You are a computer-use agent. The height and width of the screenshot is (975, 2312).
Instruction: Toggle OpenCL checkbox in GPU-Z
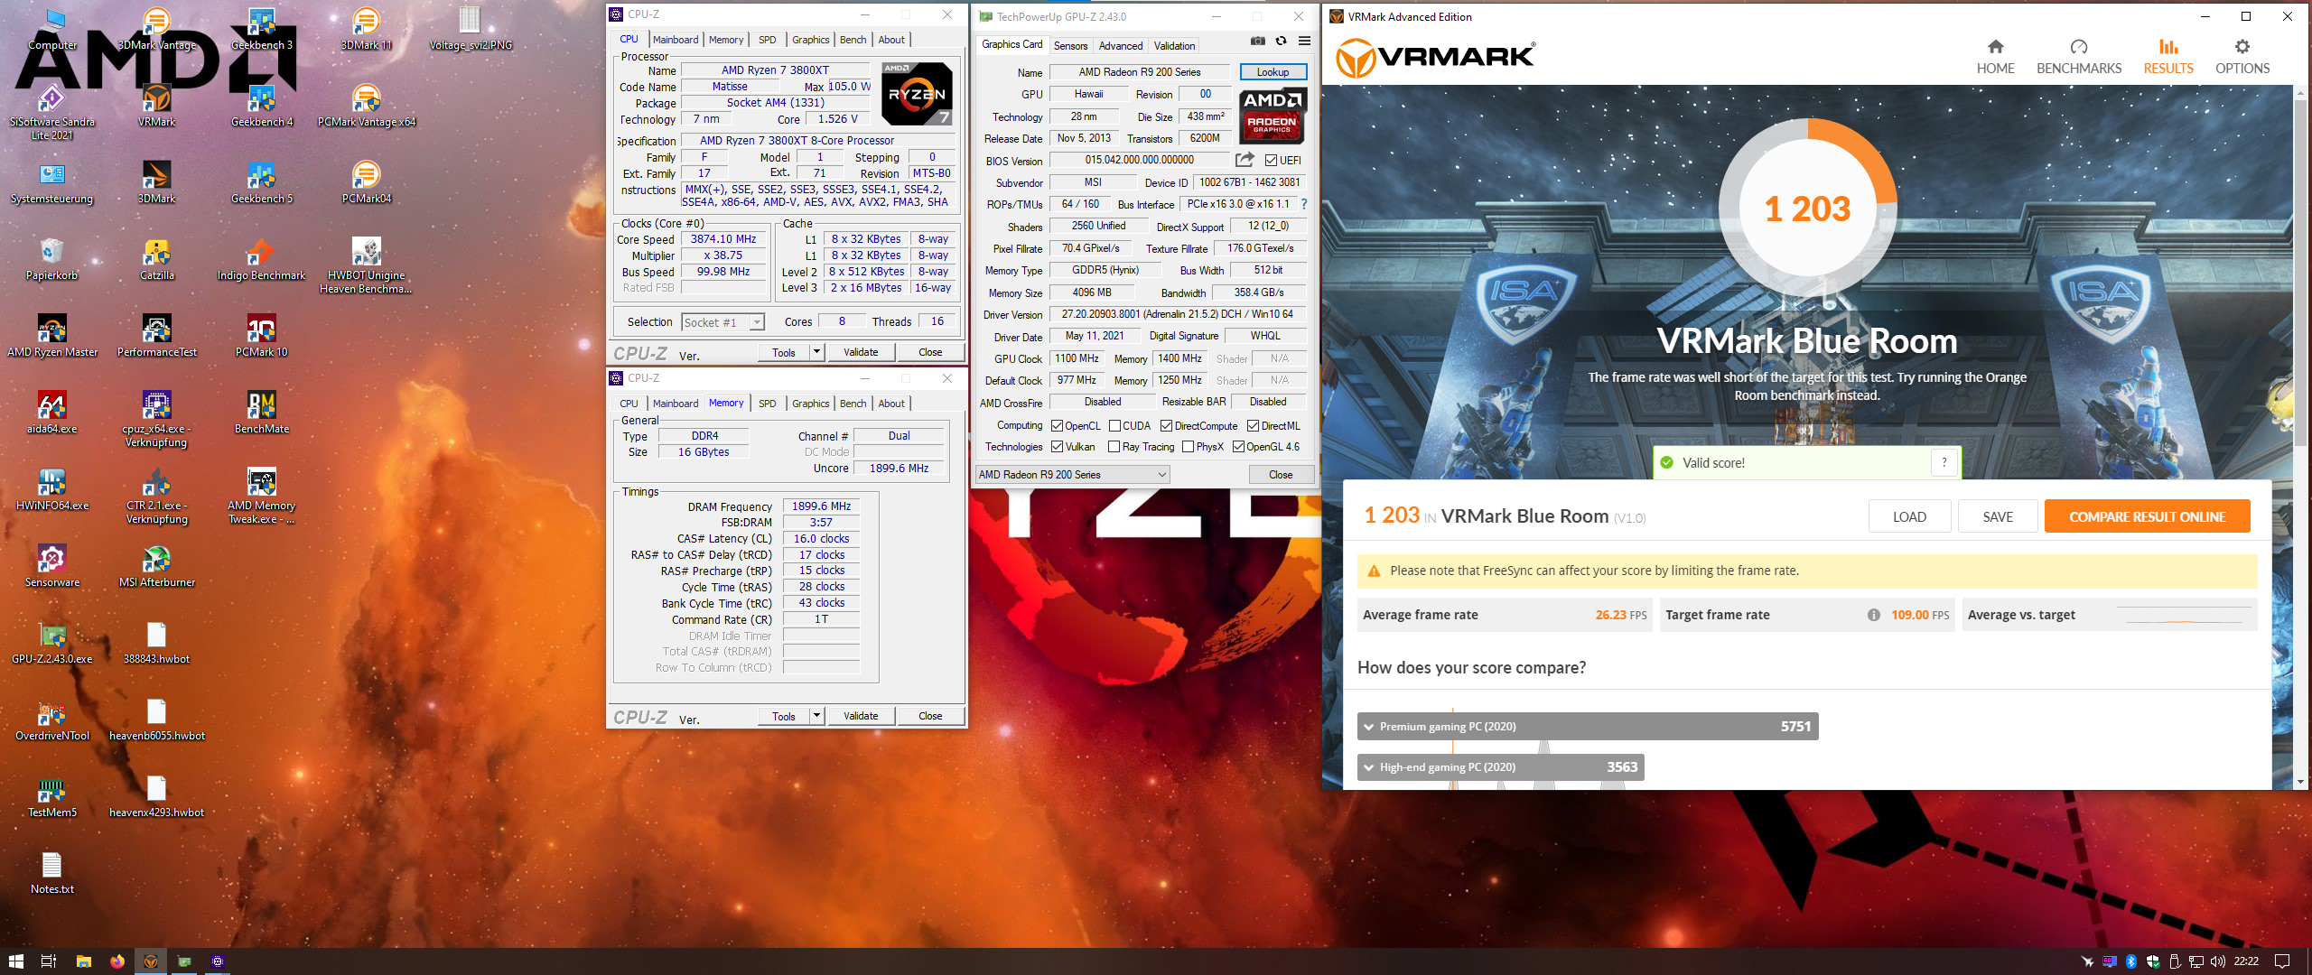point(1058,426)
